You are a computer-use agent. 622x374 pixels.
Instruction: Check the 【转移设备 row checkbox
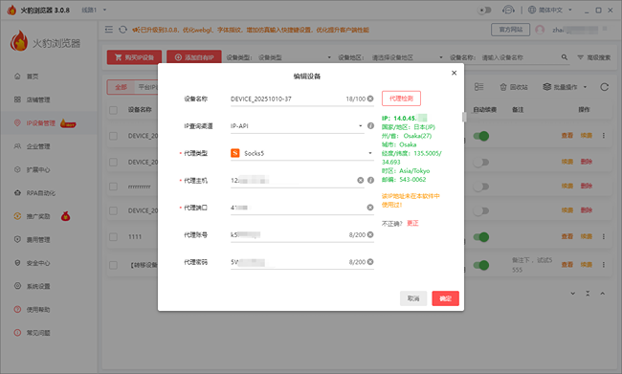pos(113,265)
